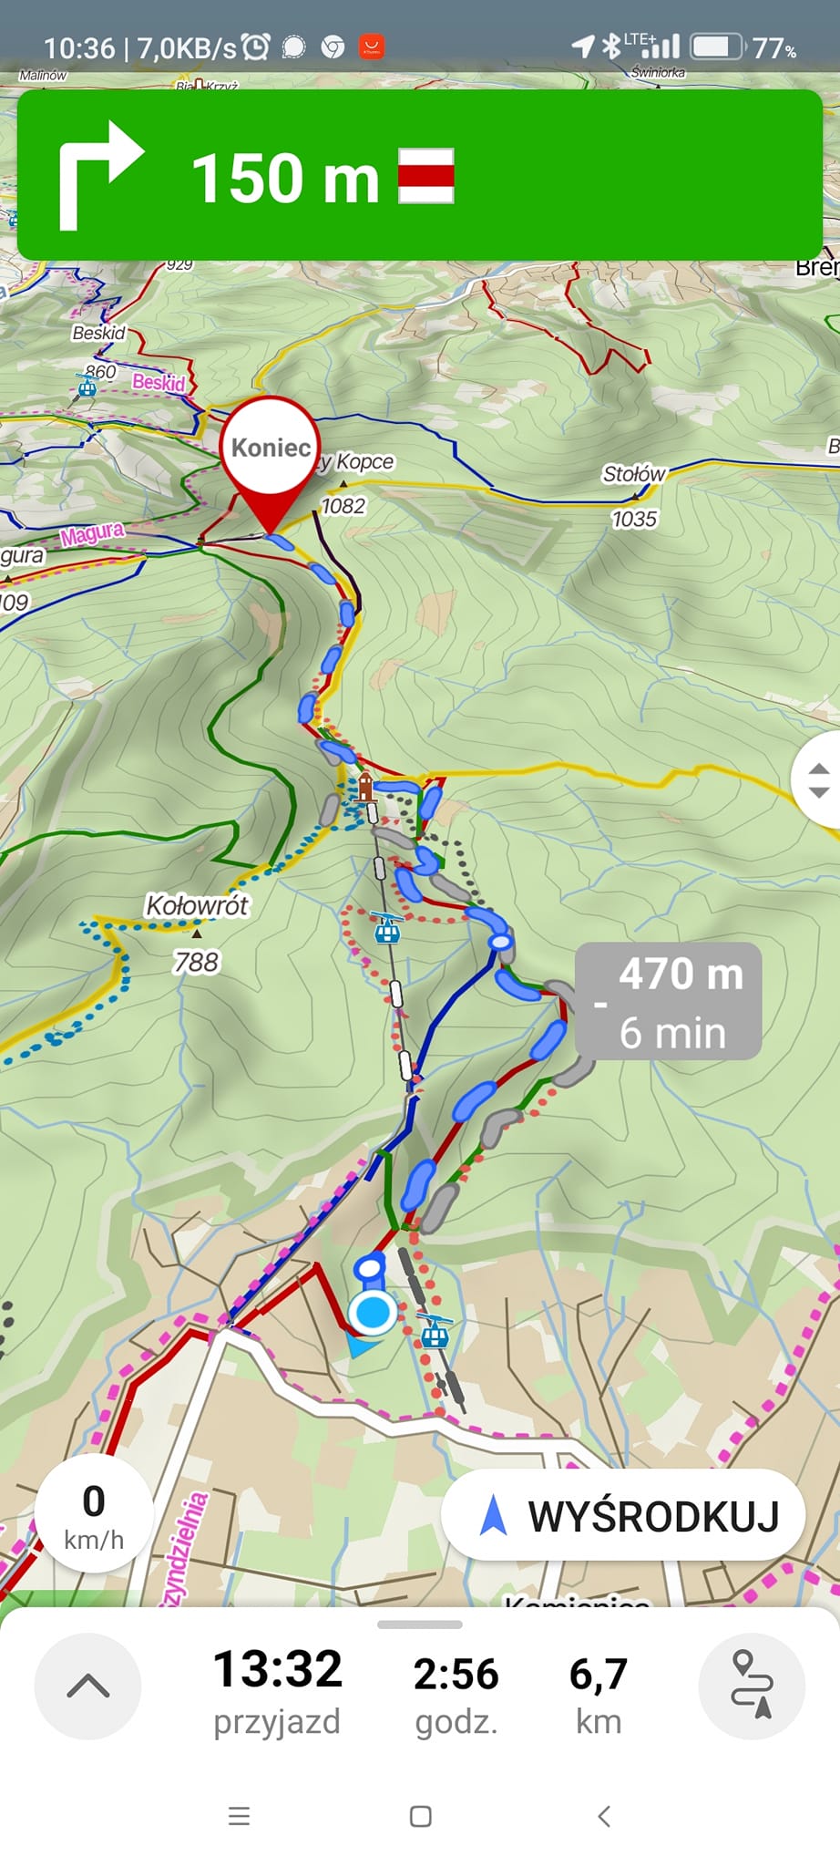Tap the 470 m 6 min route label
The image size is (840, 1867).
pos(669,1002)
